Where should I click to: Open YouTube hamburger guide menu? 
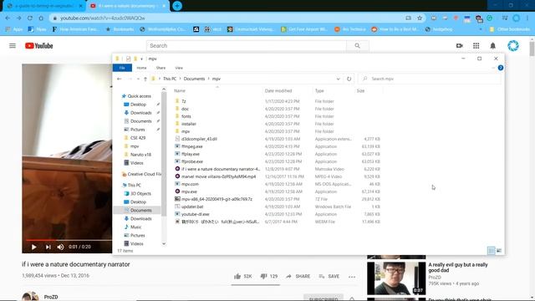[13, 45]
